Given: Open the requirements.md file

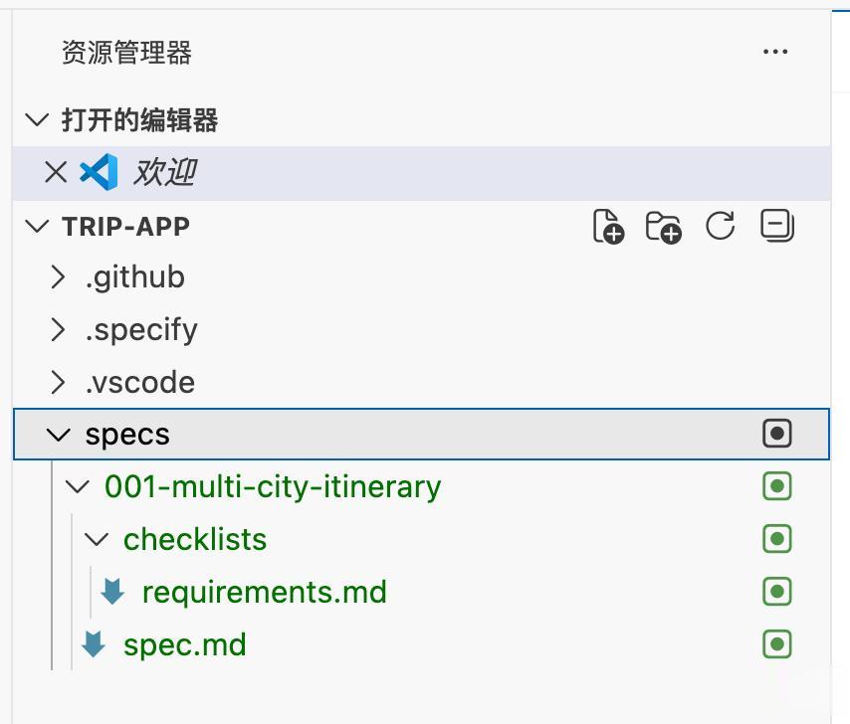Looking at the screenshot, I should pyautogui.click(x=264, y=593).
